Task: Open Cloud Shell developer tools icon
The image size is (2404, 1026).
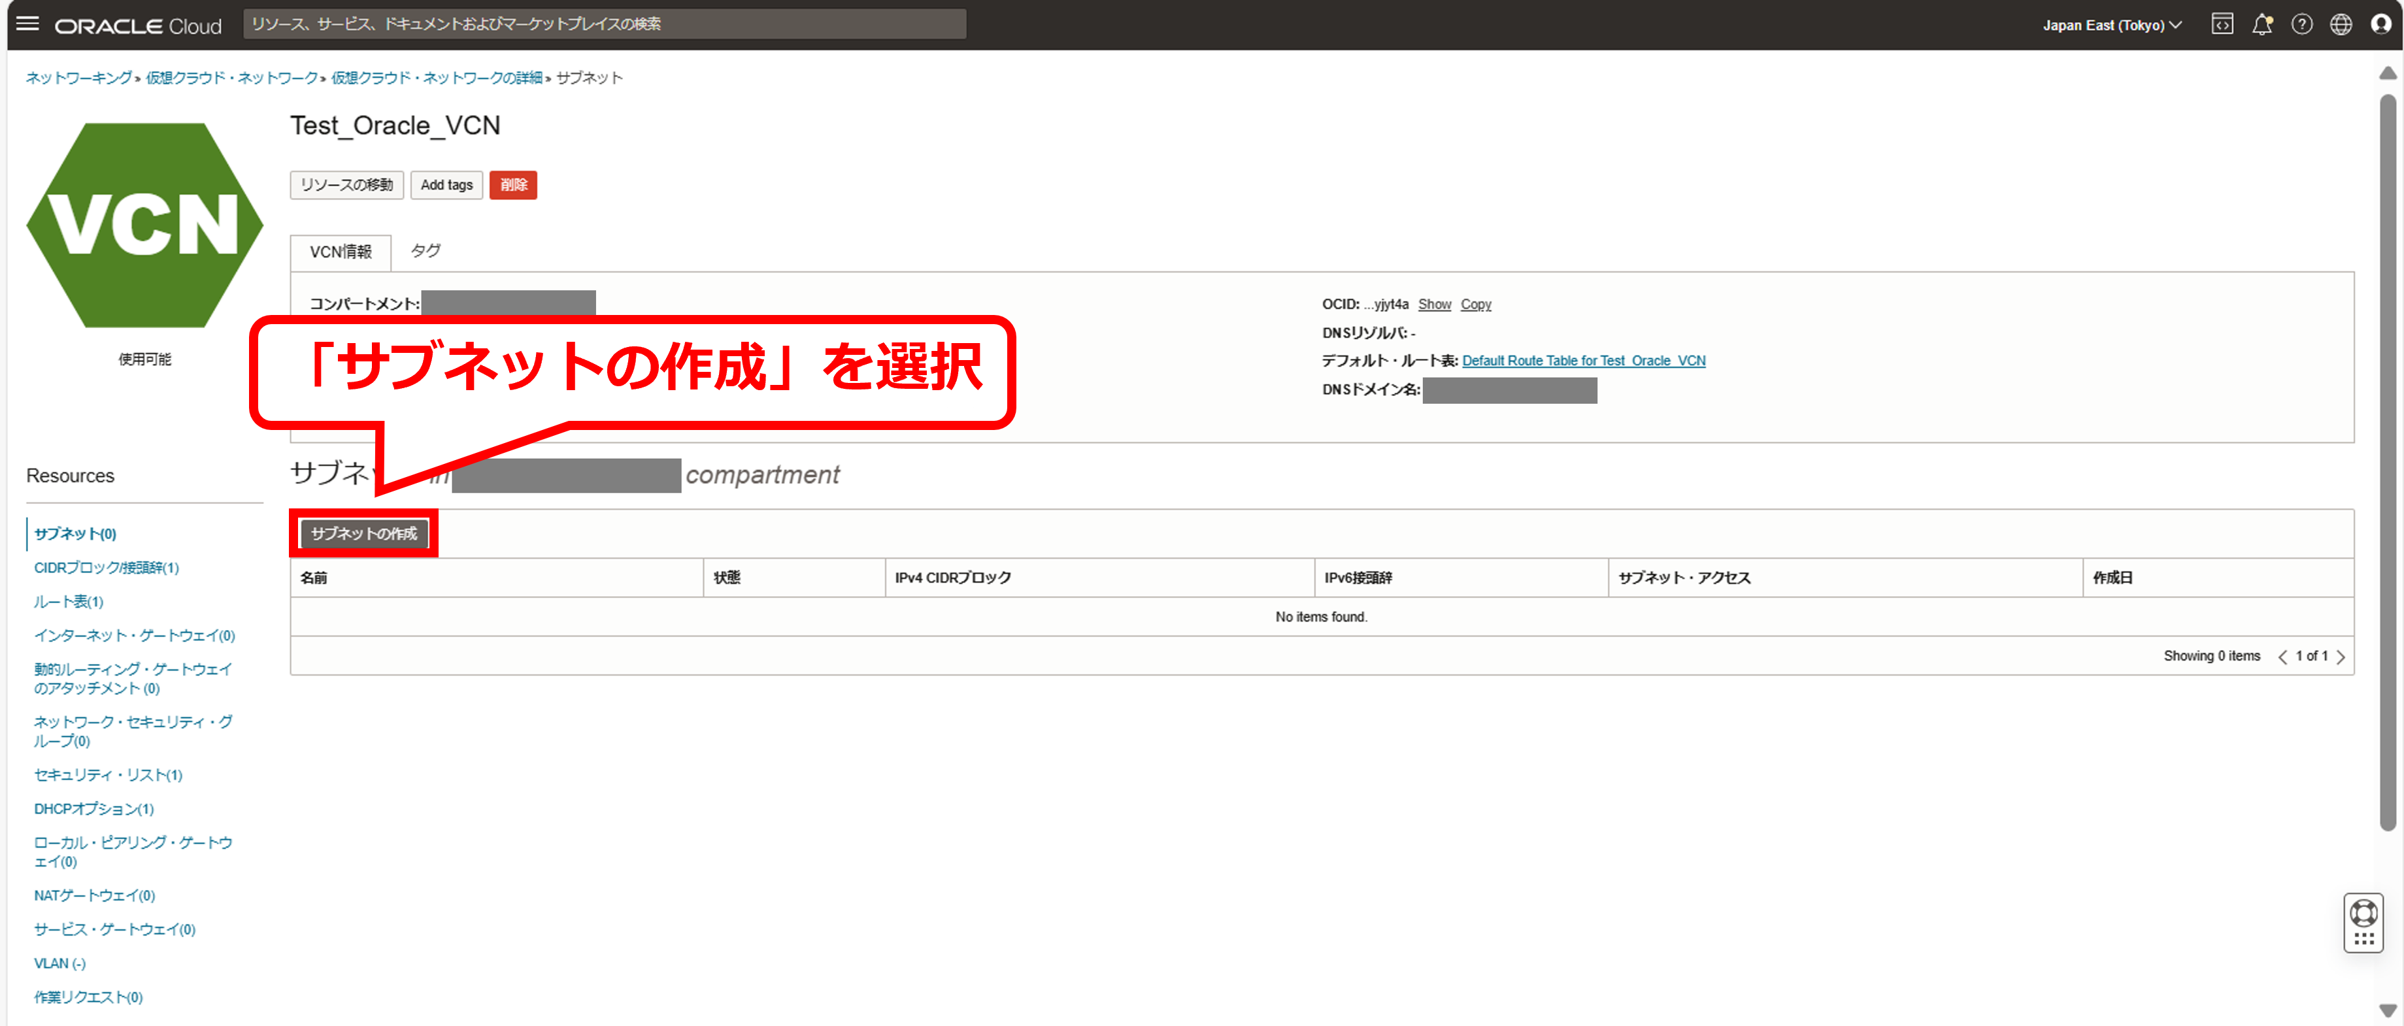Action: coord(2222,24)
